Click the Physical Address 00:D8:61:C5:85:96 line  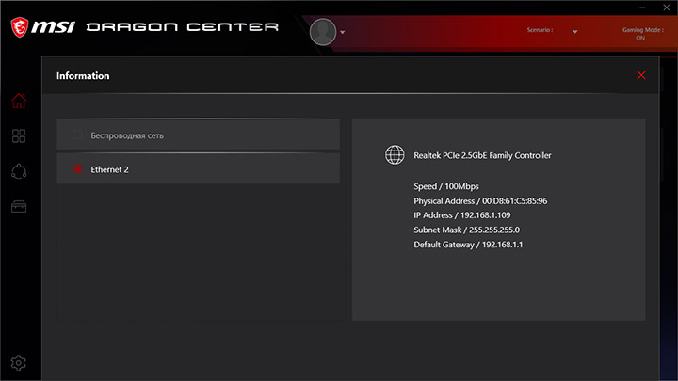[480, 201]
